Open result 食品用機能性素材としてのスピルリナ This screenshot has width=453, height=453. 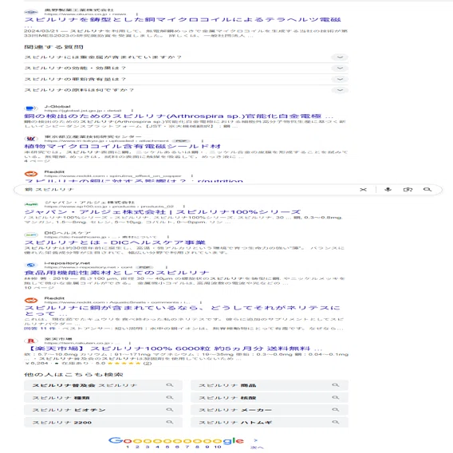pos(116,273)
